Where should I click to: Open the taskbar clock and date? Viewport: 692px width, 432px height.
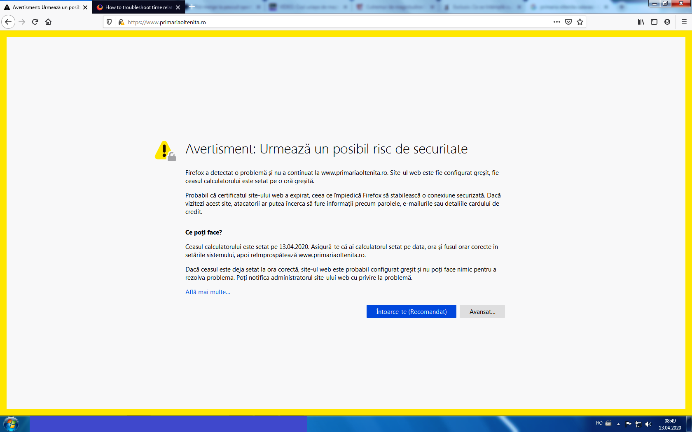(x=670, y=424)
